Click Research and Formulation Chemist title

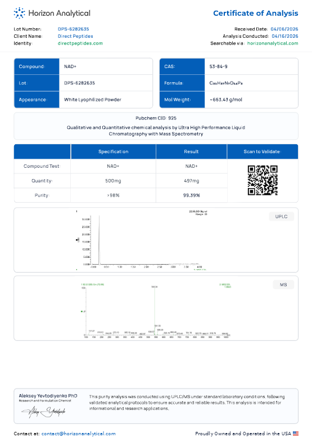tap(45, 400)
